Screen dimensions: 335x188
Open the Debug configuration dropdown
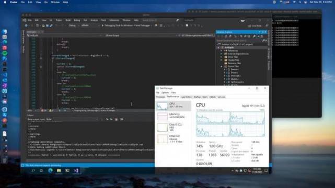pos(73,26)
